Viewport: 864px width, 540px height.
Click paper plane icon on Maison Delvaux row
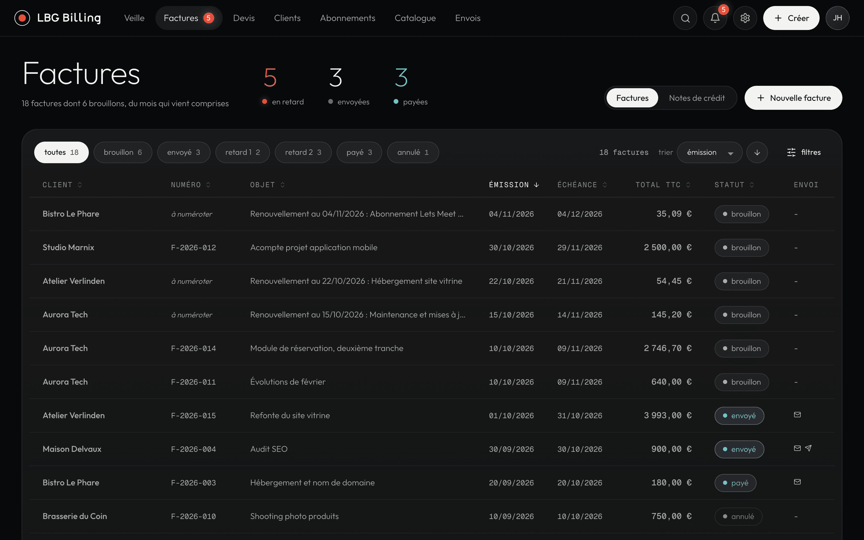point(808,448)
